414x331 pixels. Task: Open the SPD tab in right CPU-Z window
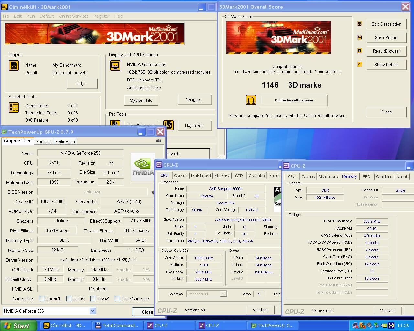coord(366,176)
